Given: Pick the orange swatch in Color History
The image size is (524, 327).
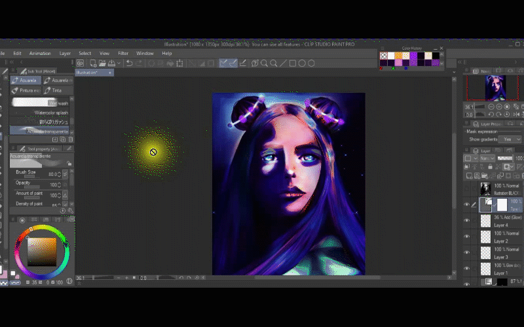Looking at the screenshot, I should 398,56.
